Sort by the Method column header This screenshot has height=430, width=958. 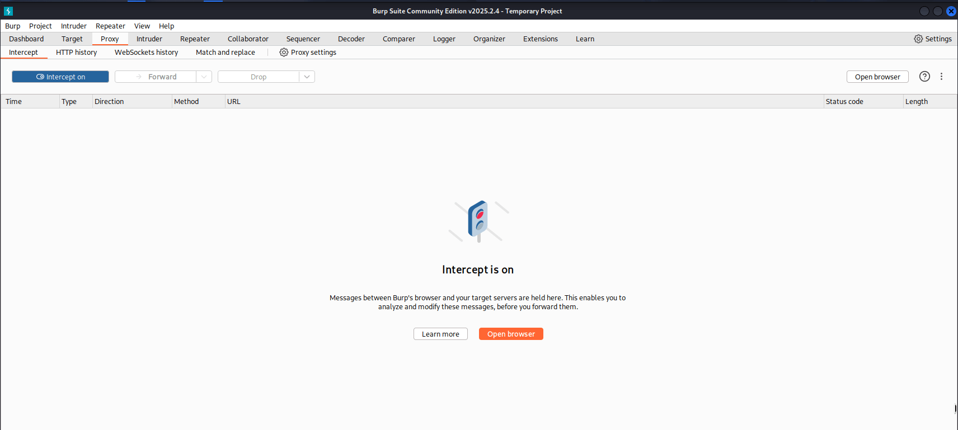pos(199,102)
